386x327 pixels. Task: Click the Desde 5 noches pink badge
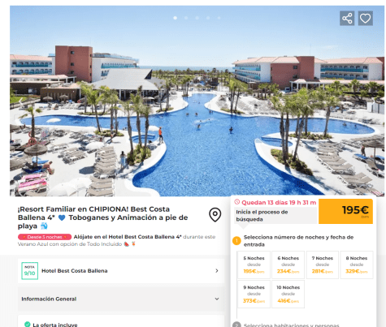click(45, 237)
